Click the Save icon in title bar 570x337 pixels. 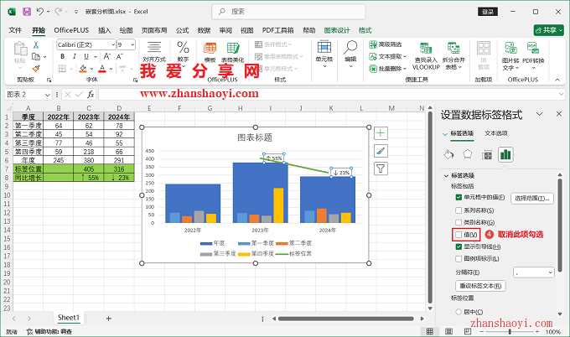tap(27, 12)
